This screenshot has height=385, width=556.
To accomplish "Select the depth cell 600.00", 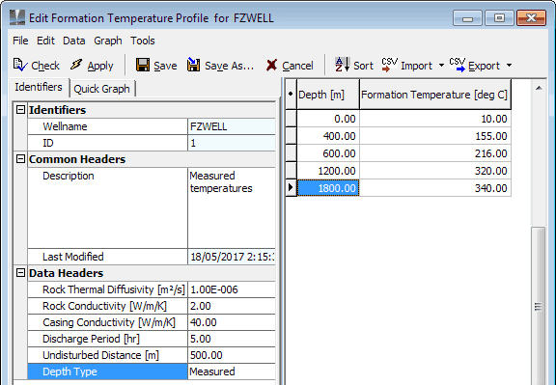I will (x=328, y=153).
